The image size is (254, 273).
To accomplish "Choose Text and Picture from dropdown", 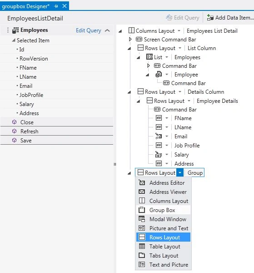I will coord(163,264).
